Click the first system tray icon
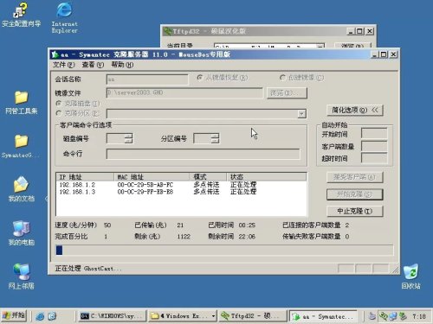Viewport: 433px width, 324px height. coord(372,316)
